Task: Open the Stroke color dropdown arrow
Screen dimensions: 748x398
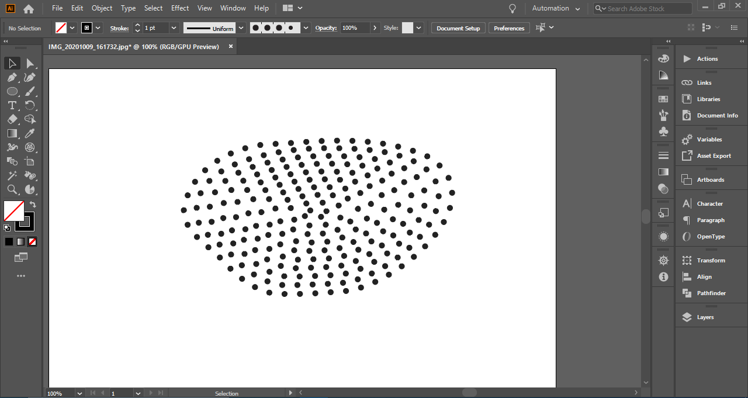Action: pos(98,28)
